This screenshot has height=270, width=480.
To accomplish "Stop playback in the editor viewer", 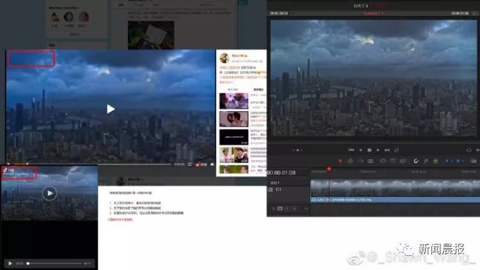I will [x=369, y=150].
